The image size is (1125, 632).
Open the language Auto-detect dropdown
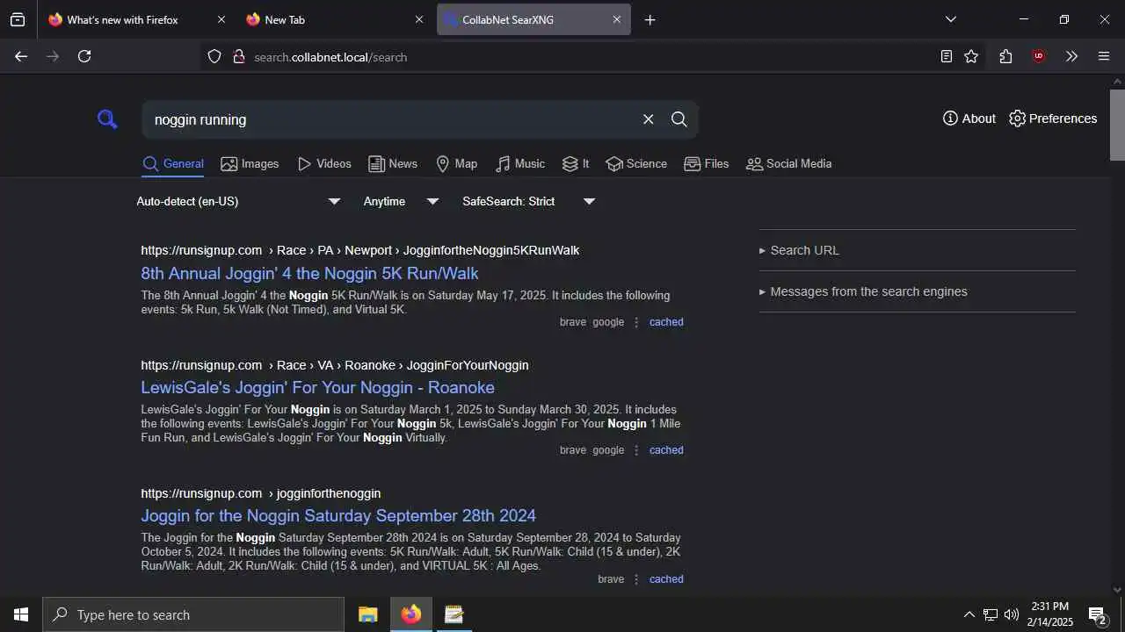238,202
